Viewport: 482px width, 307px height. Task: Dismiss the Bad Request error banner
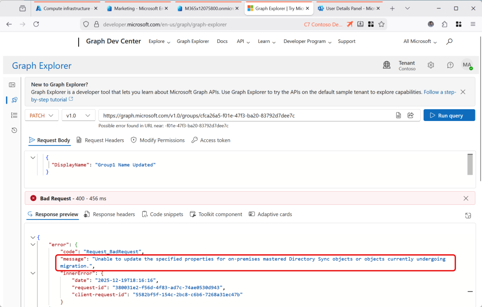pos(466,199)
